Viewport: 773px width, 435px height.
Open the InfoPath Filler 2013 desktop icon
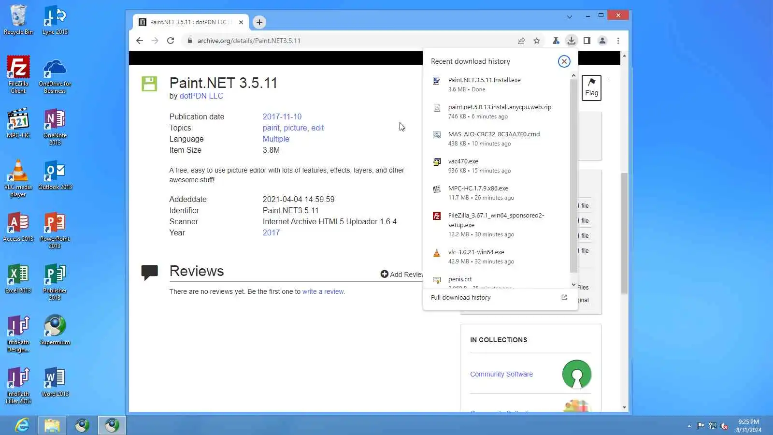[x=18, y=386]
